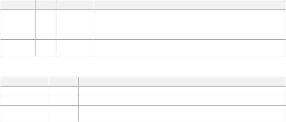Click middle cell in lower table's tall last row

tap(64, 113)
